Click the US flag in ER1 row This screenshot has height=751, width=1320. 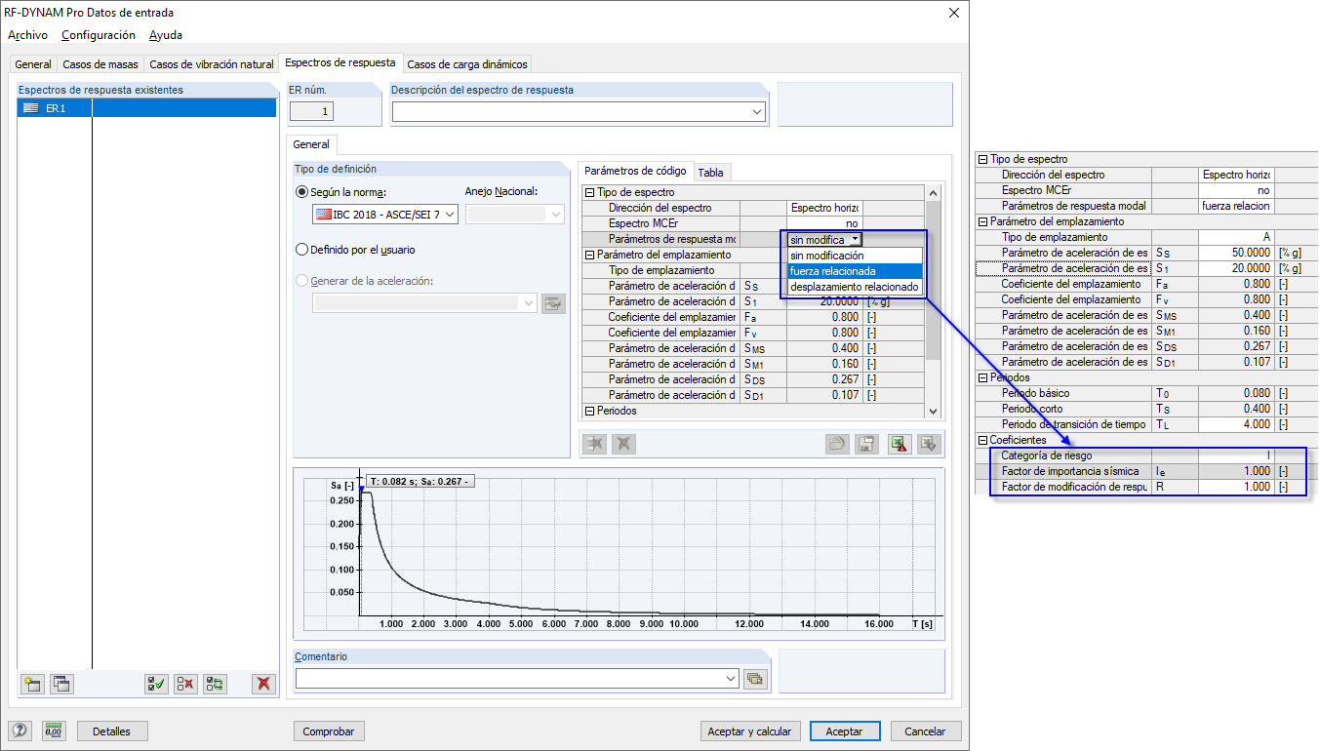click(x=31, y=108)
